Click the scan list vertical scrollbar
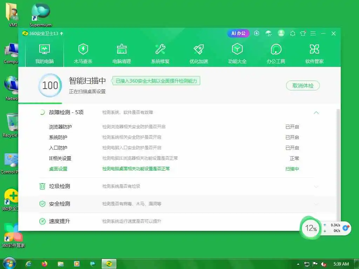The width and height of the screenshot is (359, 269). (338, 165)
